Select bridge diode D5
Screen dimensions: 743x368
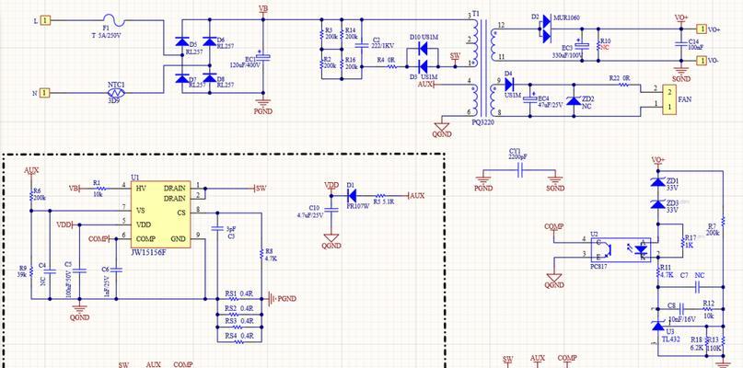pyautogui.click(x=182, y=42)
